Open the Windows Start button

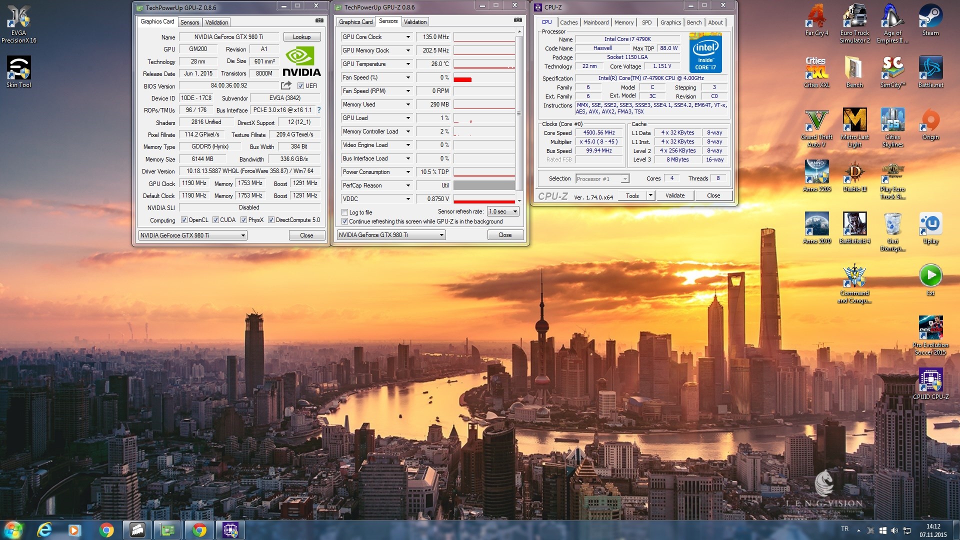(x=13, y=529)
